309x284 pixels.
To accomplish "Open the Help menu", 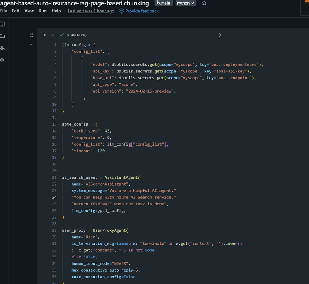I will click(56, 11).
